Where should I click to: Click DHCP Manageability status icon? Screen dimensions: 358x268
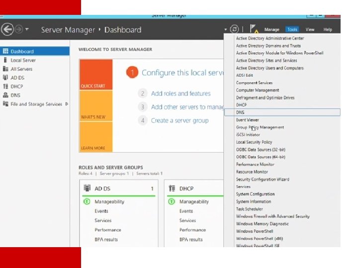click(172, 201)
